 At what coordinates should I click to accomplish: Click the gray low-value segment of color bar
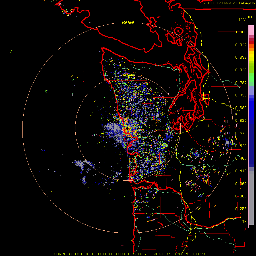pos(251,198)
